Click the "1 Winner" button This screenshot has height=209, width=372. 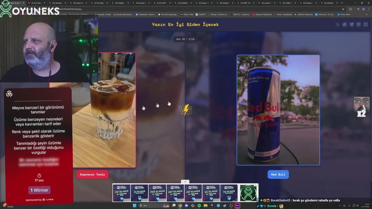pyautogui.click(x=39, y=190)
